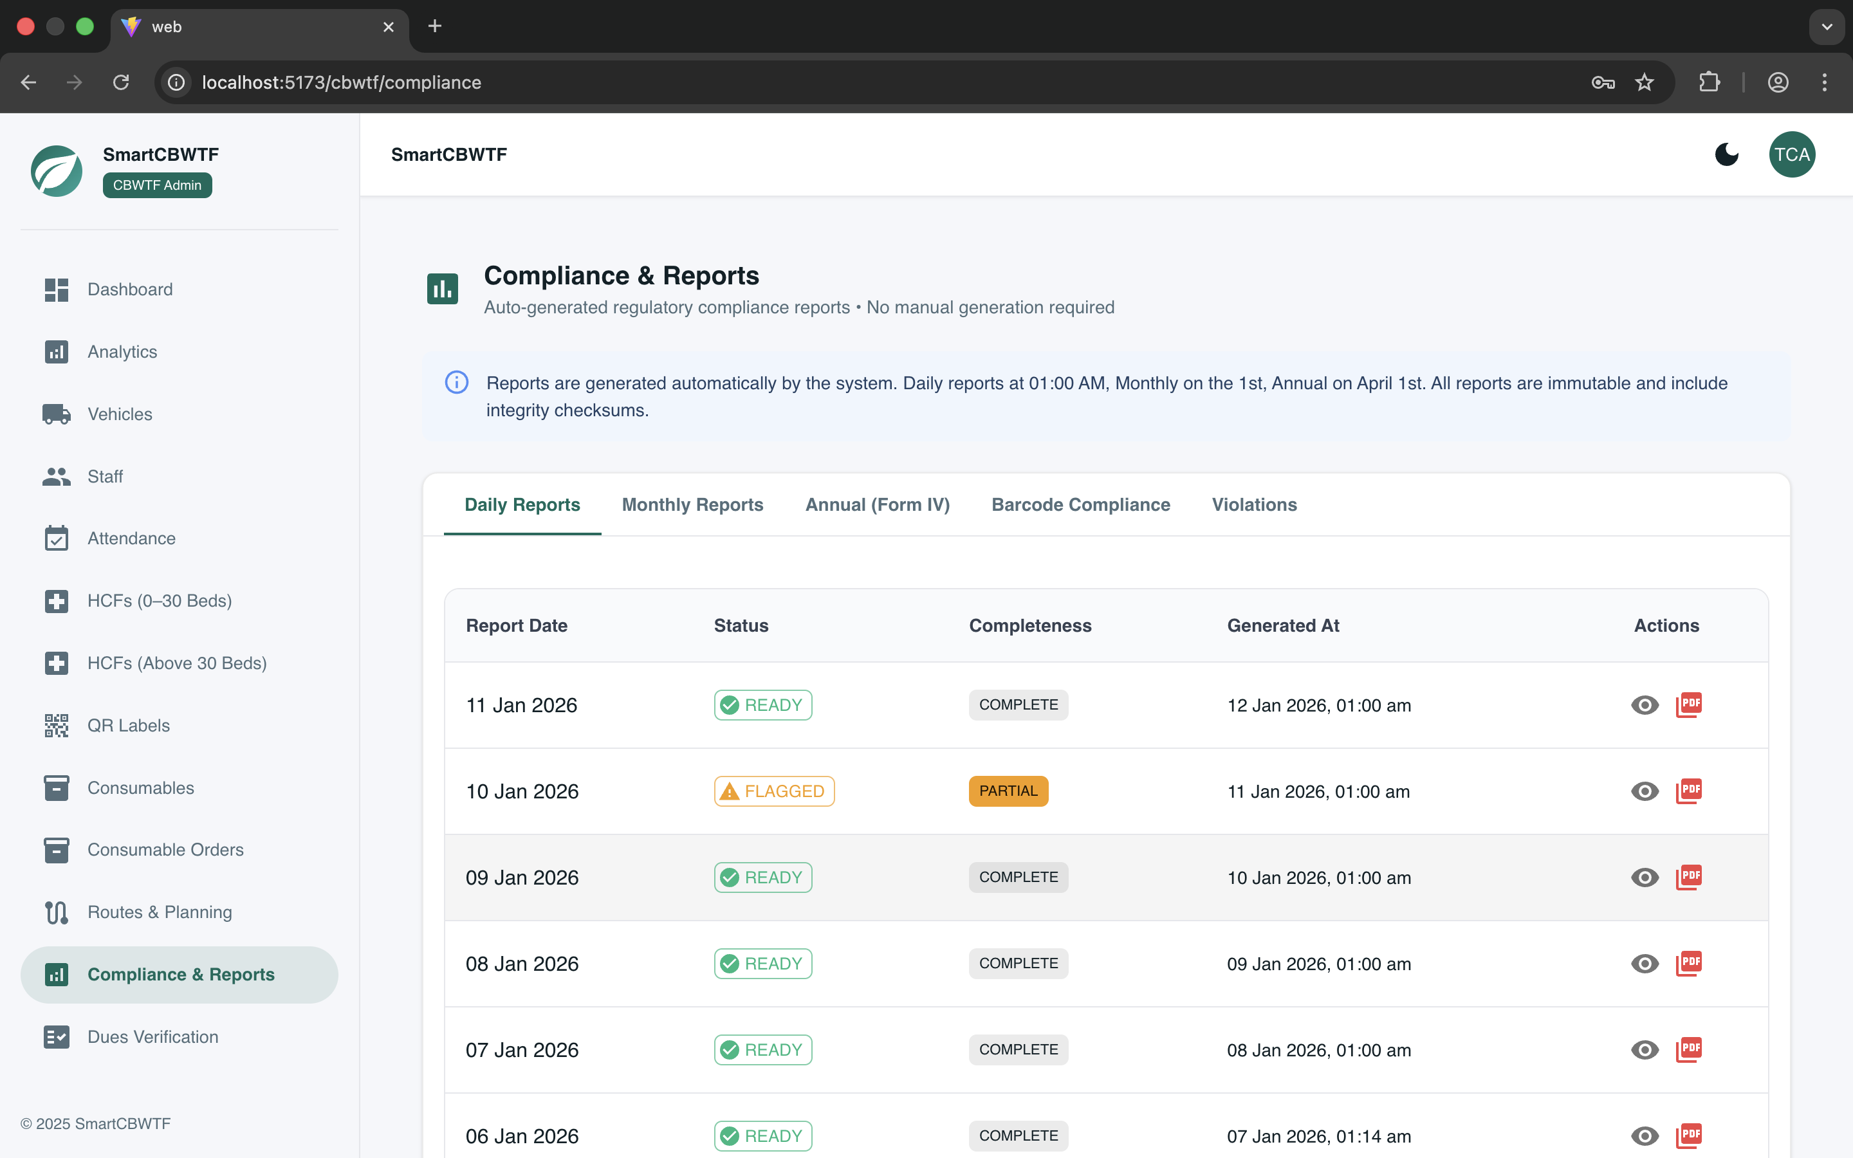Select the Staff sidebar icon

tap(57, 476)
